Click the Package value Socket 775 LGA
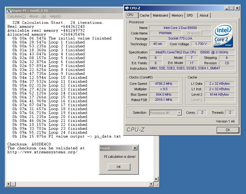The width and height of the screenshot is (246, 194). pos(180,38)
